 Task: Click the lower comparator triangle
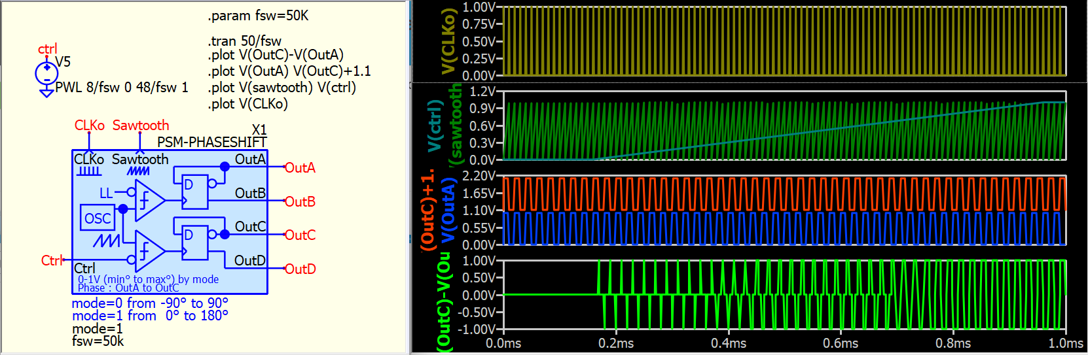tap(148, 250)
